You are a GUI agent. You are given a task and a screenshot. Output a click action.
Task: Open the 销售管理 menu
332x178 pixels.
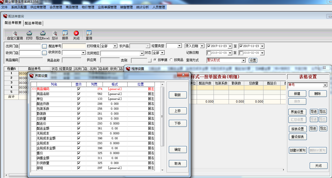(127, 7)
